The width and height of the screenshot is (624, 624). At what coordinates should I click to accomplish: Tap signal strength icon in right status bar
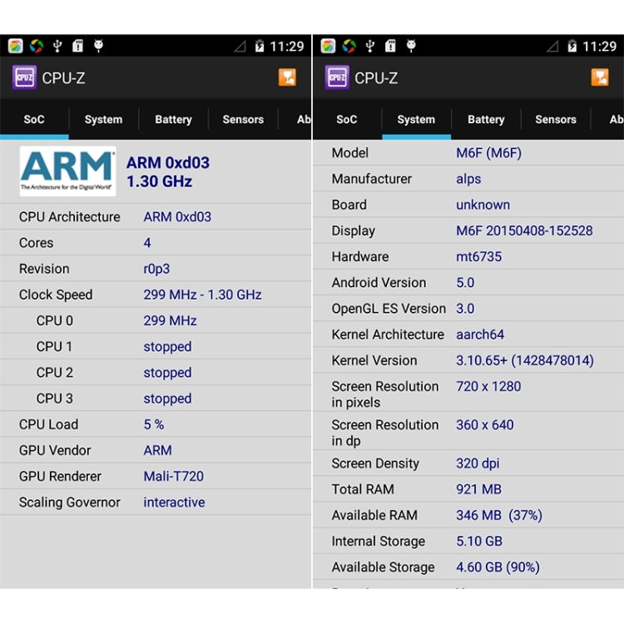click(x=552, y=47)
